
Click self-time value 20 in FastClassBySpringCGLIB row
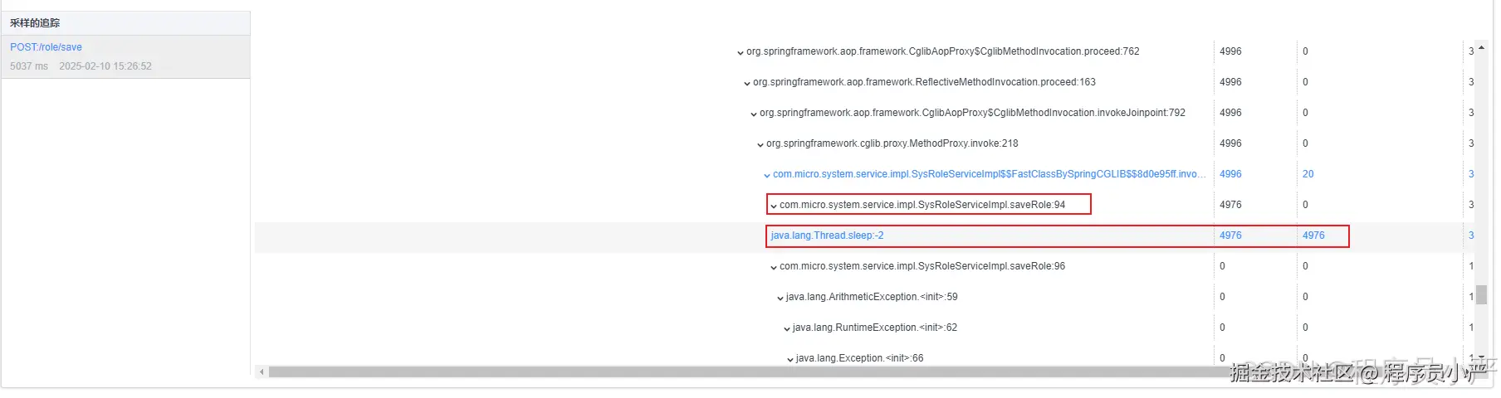1308,174
